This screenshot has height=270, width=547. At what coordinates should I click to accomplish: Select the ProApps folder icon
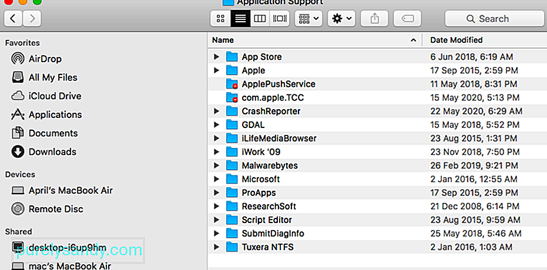[x=231, y=193]
